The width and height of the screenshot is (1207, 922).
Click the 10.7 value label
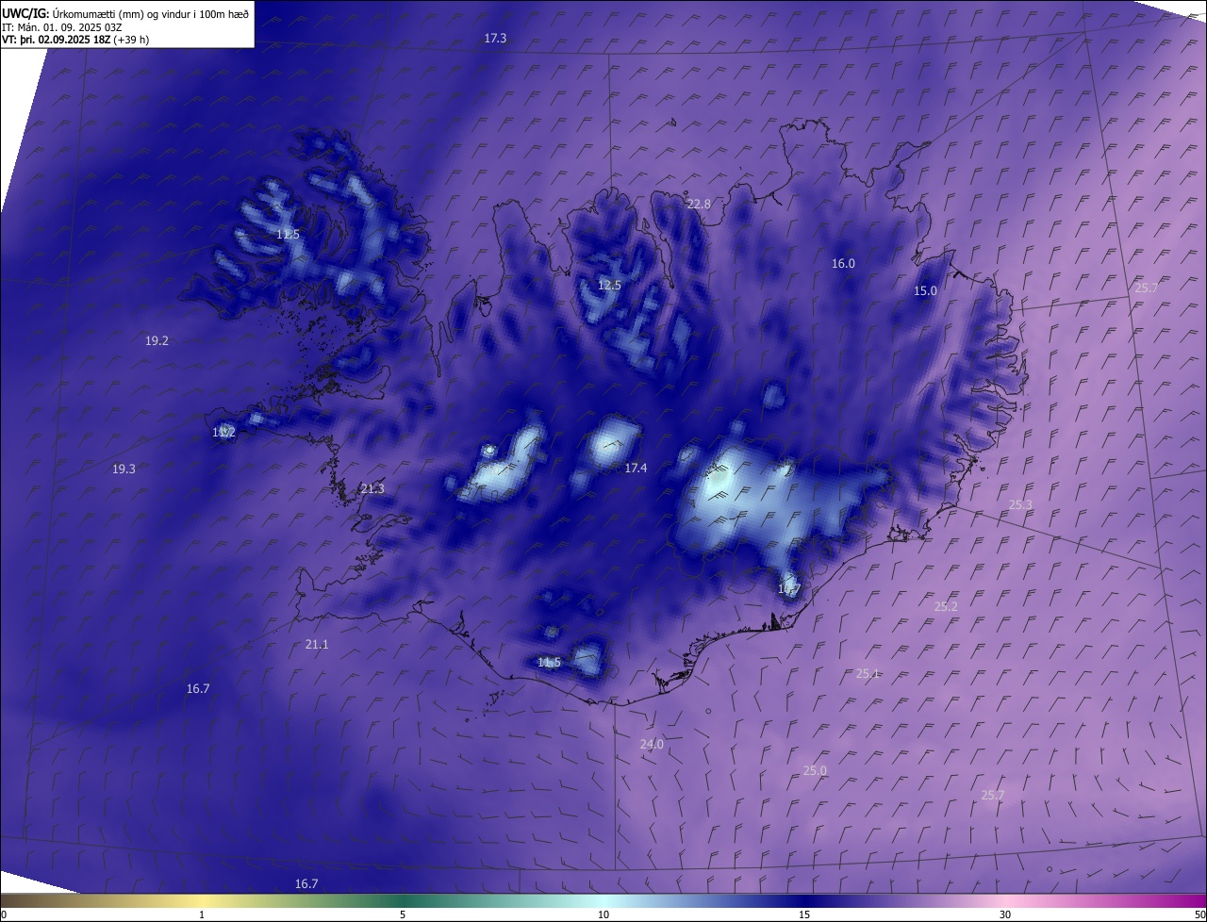point(789,590)
